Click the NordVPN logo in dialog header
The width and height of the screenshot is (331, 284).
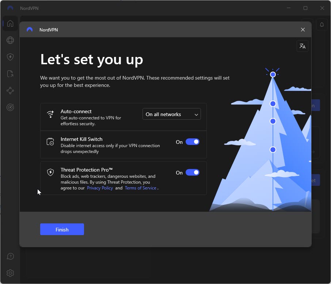coord(30,30)
